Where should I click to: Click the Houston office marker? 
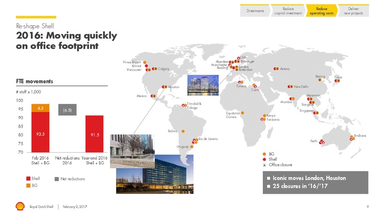point(165,87)
